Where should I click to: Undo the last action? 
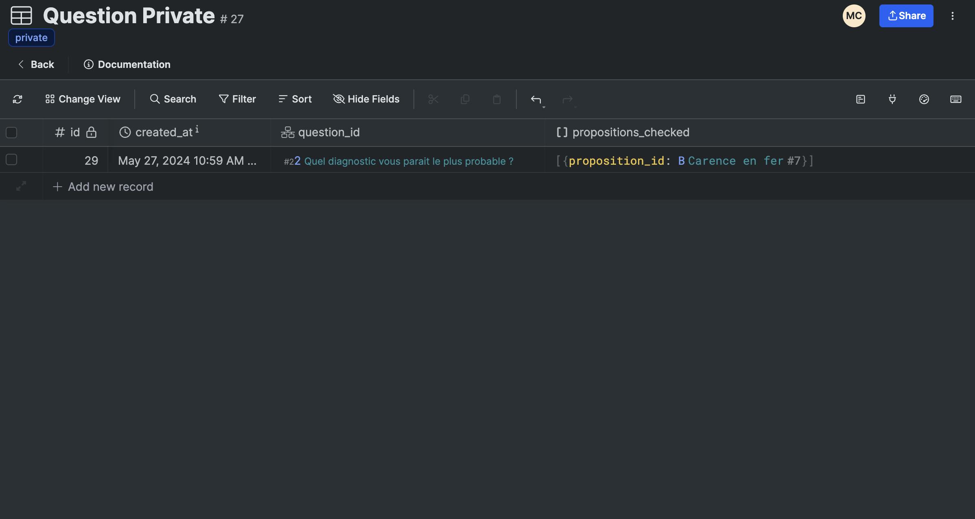tap(536, 99)
